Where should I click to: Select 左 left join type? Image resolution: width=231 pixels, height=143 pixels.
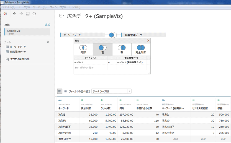[x=102, y=50]
